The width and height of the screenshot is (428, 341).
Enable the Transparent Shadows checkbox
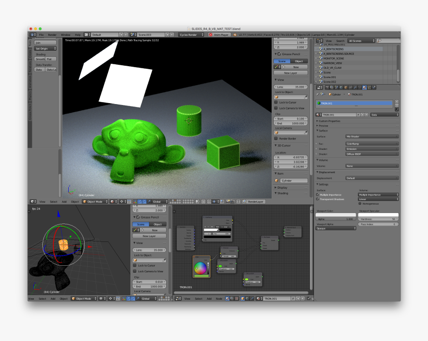(317, 199)
